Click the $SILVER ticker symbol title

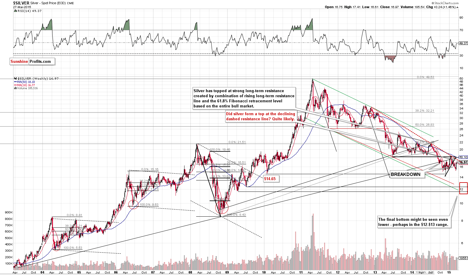click(21, 3)
